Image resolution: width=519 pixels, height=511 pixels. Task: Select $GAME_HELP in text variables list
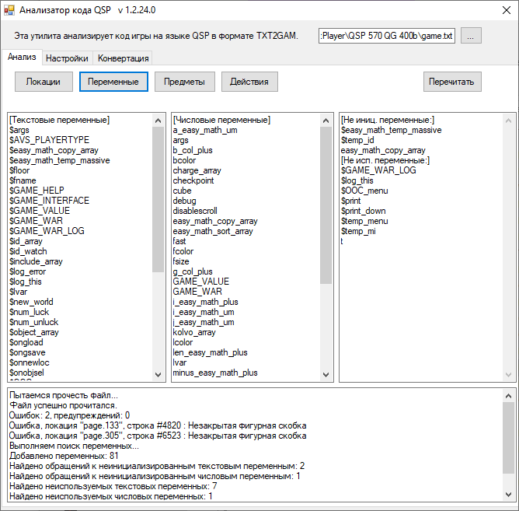click(x=36, y=191)
